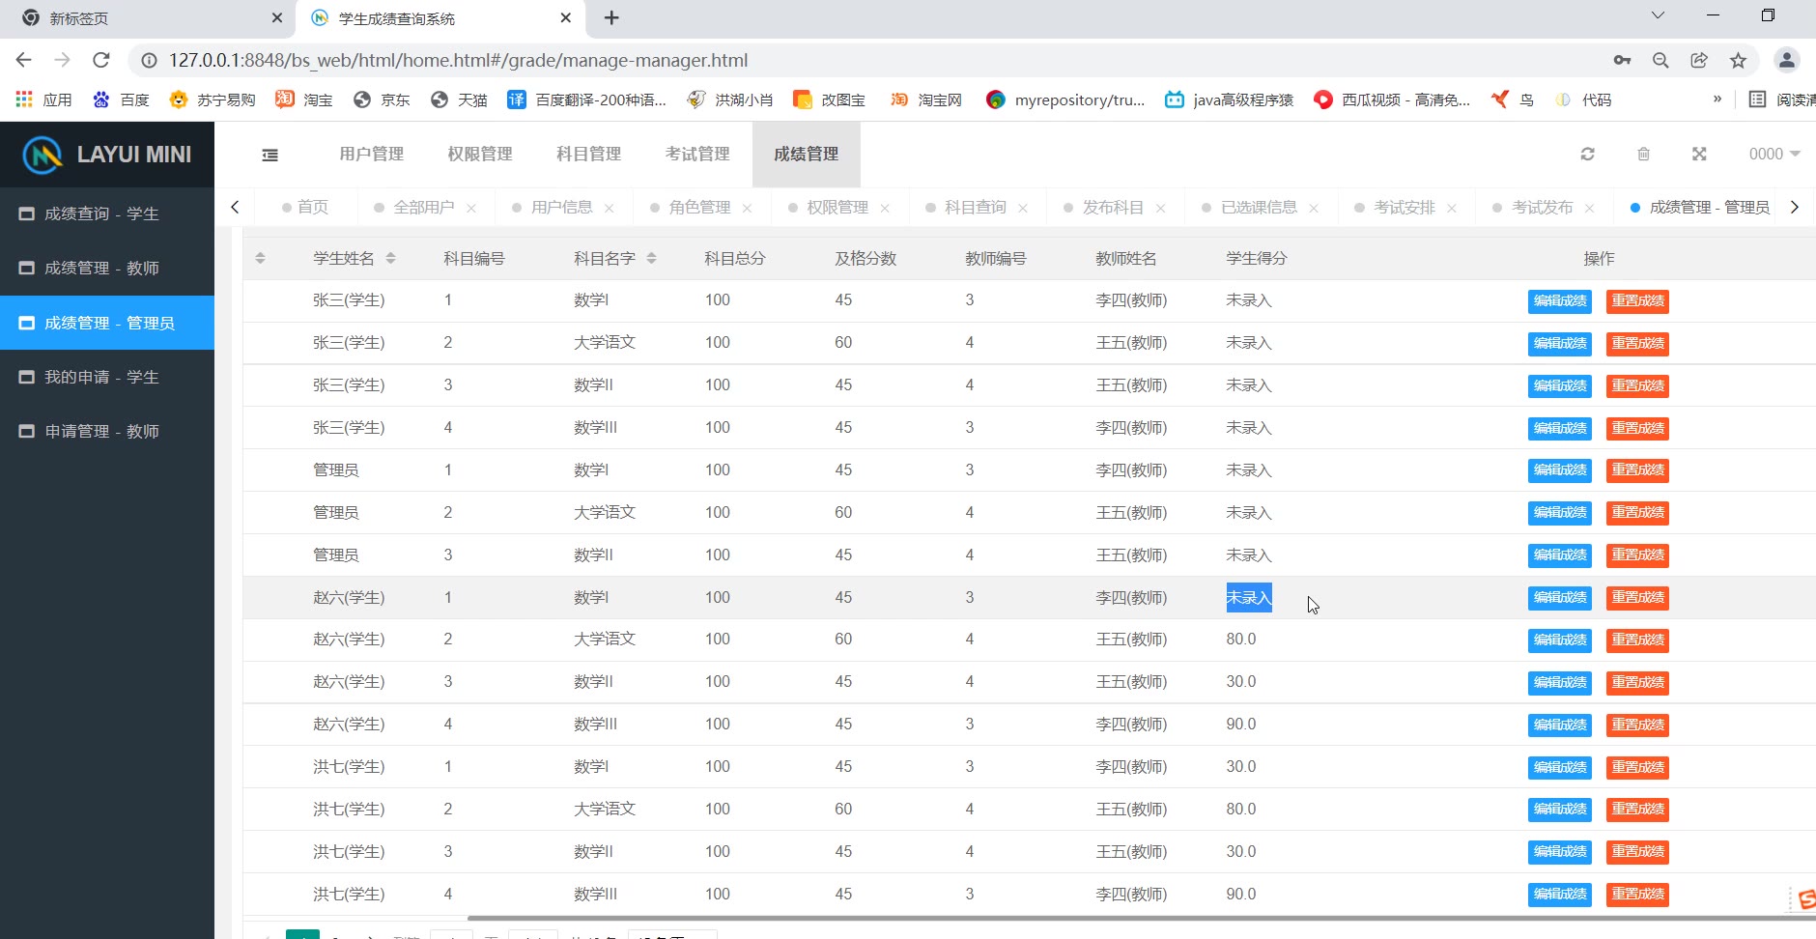Bookmark this page with star icon
The image size is (1816, 939).
click(x=1738, y=61)
